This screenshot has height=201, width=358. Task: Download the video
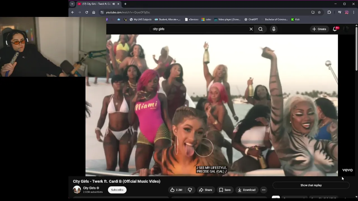click(x=247, y=190)
